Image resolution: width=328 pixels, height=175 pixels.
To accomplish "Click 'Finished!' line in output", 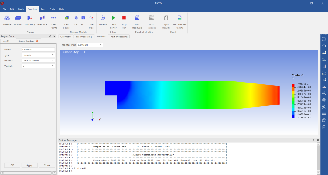I will pyautogui.click(x=80, y=168).
